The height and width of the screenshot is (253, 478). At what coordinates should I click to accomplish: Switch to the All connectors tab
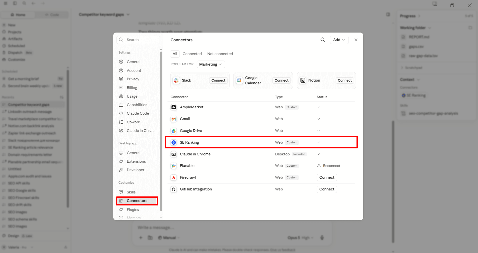coord(175,54)
